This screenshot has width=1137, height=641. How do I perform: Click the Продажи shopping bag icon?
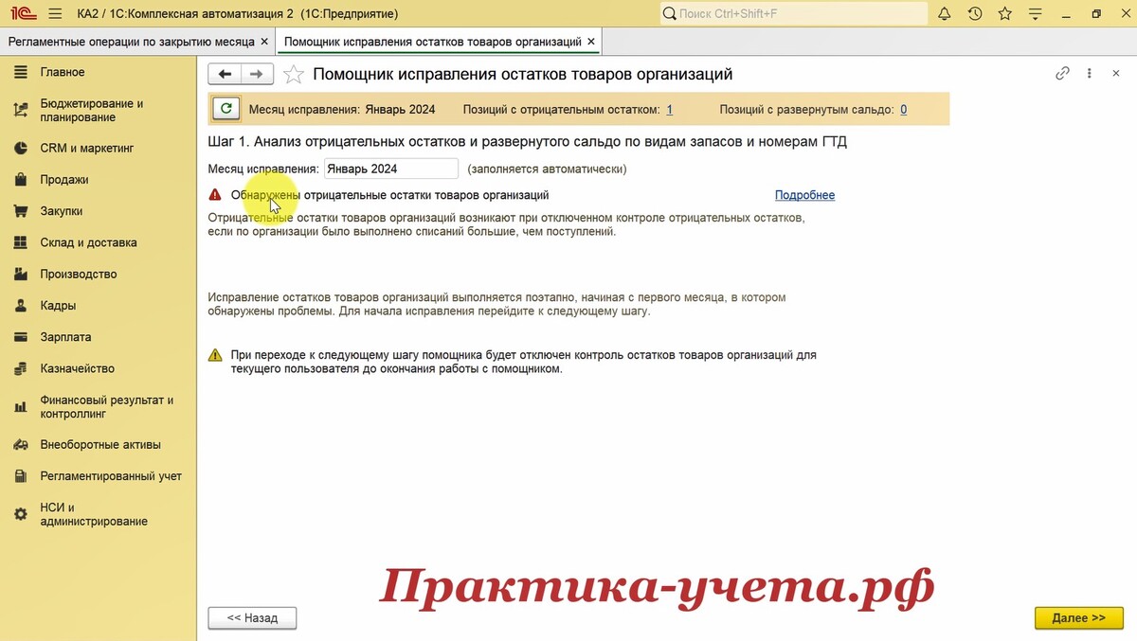click(20, 180)
